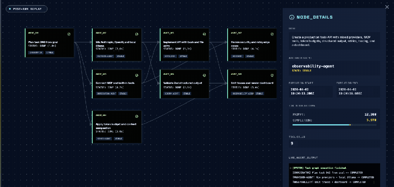Viewport: 394px width, 187px height.
Task: Click the PROVIDER-AGENT tag
Action: pos(105,56)
